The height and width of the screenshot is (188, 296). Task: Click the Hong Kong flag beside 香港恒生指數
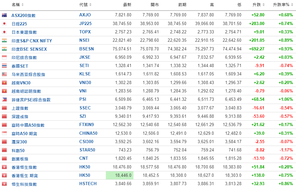[x=4, y=167]
